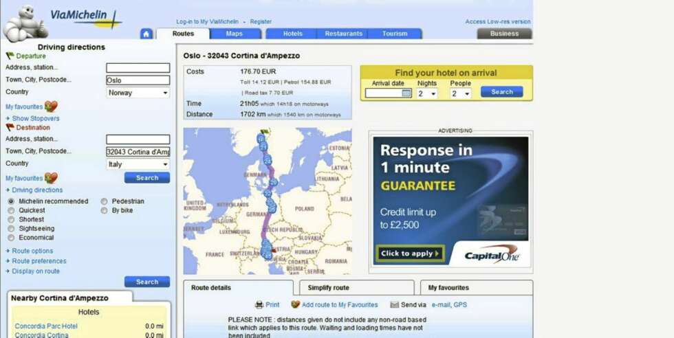The width and height of the screenshot is (674, 338).
Task: Open the People dropdown
Action: (x=461, y=93)
